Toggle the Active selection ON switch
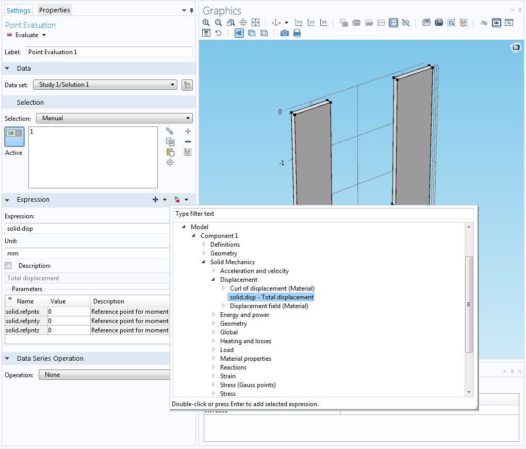 click(x=14, y=137)
